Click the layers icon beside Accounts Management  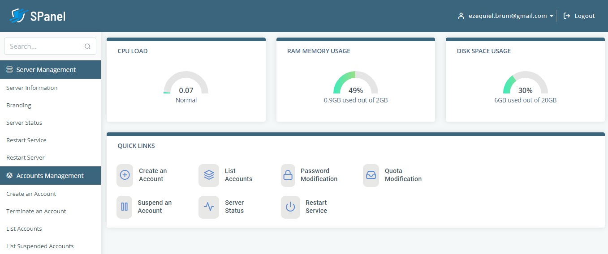point(9,176)
